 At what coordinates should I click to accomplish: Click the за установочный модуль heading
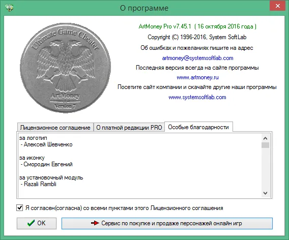51,177
